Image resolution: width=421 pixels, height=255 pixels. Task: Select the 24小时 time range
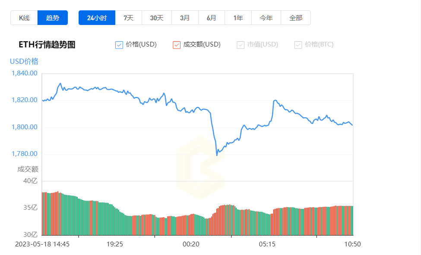[x=97, y=18]
